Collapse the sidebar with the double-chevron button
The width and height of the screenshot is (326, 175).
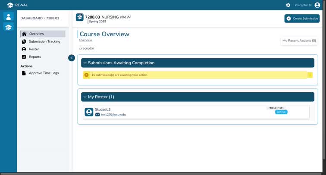coord(72,58)
